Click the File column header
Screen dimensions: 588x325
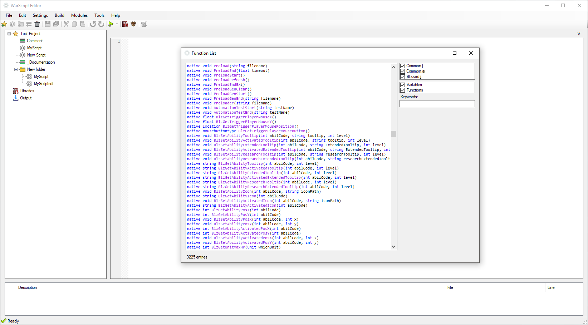[450, 287]
